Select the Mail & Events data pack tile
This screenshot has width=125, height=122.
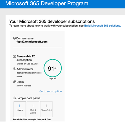(x=33, y=109)
